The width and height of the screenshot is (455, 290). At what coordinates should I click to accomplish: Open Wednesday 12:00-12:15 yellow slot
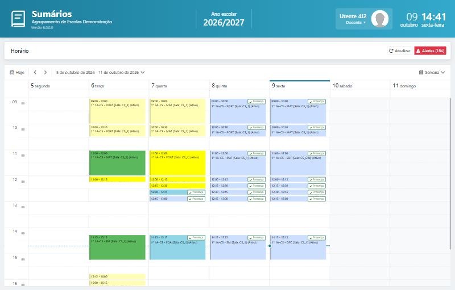(x=178, y=179)
